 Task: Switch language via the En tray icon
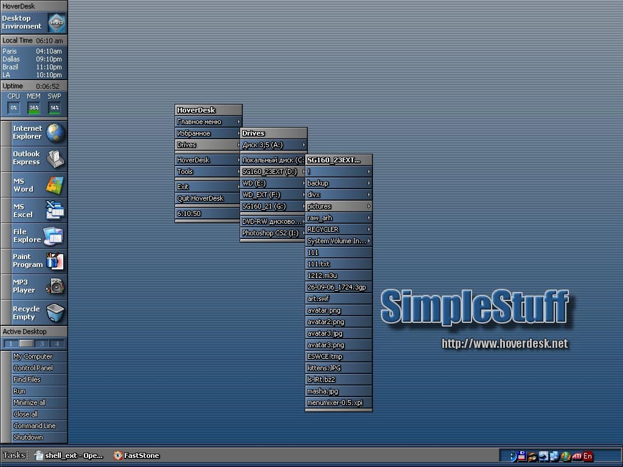[588, 456]
